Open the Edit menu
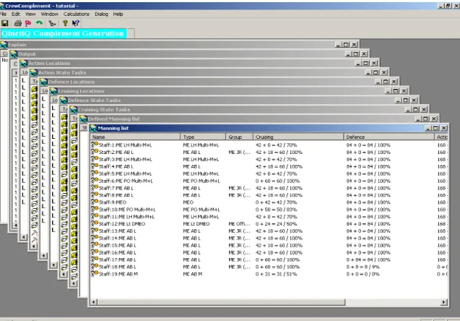Viewport: 460px width, 321px height. (16, 14)
